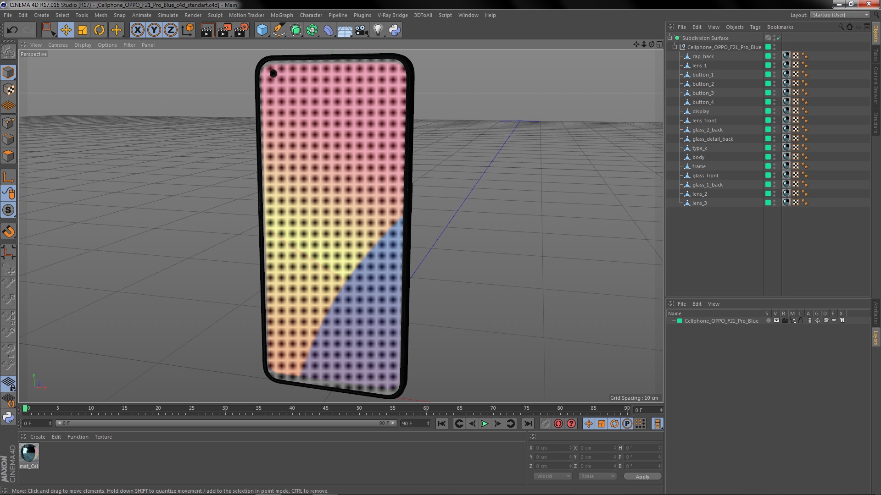Open Objects manager Tags menu

click(x=755, y=27)
